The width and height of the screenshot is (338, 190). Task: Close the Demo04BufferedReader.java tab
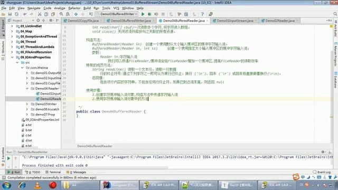pyautogui.click(x=207, y=21)
